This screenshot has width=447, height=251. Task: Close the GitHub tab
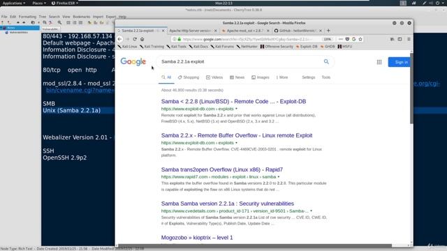click(321, 31)
